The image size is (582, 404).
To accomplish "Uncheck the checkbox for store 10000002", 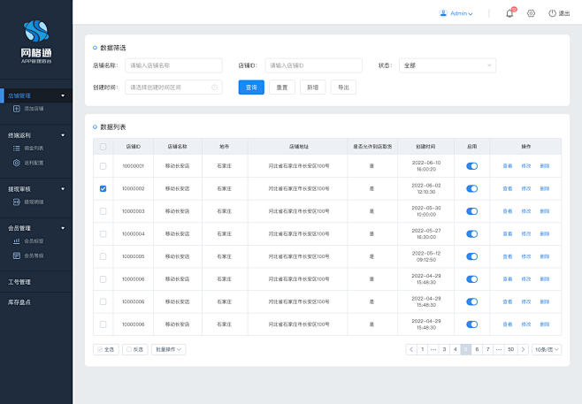I will tap(103, 188).
